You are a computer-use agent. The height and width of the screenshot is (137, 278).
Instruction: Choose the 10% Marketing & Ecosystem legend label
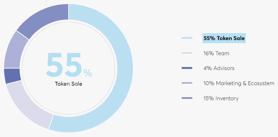click(x=239, y=83)
